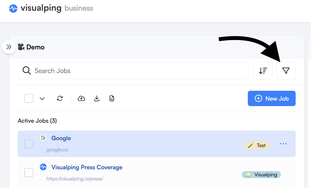Open the Google job link
This screenshot has height=188, width=311.
click(61, 138)
